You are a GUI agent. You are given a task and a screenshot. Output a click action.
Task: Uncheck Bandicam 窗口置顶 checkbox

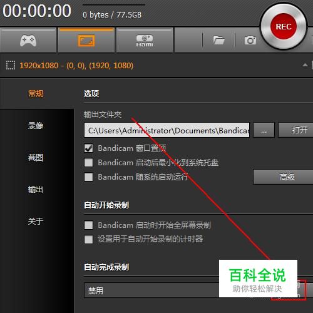tap(88, 148)
